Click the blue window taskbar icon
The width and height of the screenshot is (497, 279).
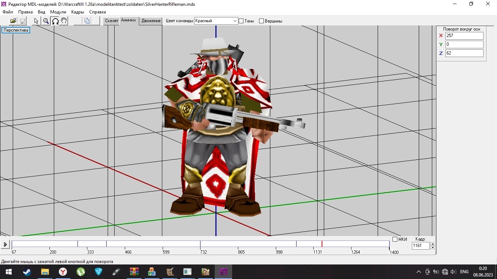pos(188,272)
